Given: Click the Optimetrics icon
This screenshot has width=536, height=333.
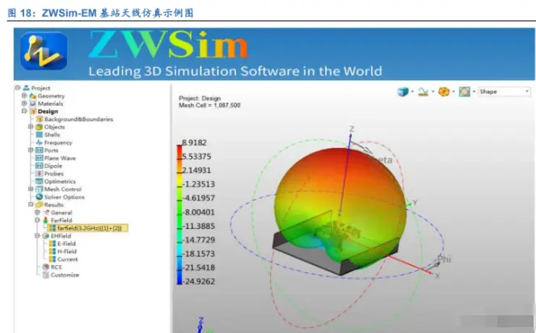Looking at the screenshot, I should [40, 181].
